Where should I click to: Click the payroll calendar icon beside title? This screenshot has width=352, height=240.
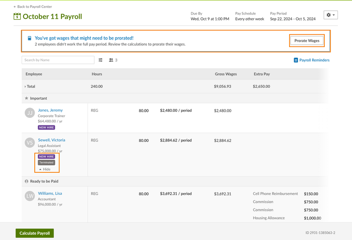(x=17, y=16)
